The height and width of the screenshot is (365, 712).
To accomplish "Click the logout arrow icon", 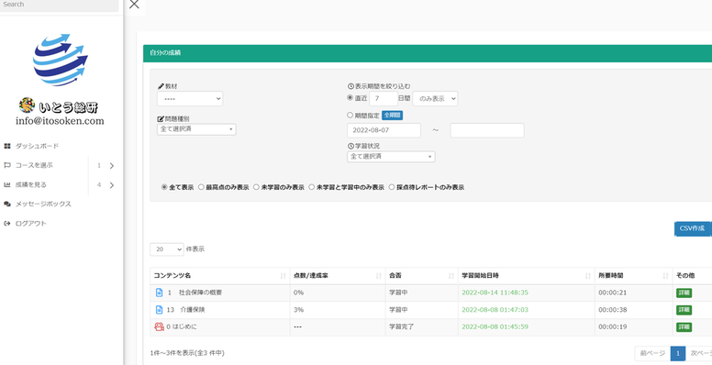I will [6, 224].
